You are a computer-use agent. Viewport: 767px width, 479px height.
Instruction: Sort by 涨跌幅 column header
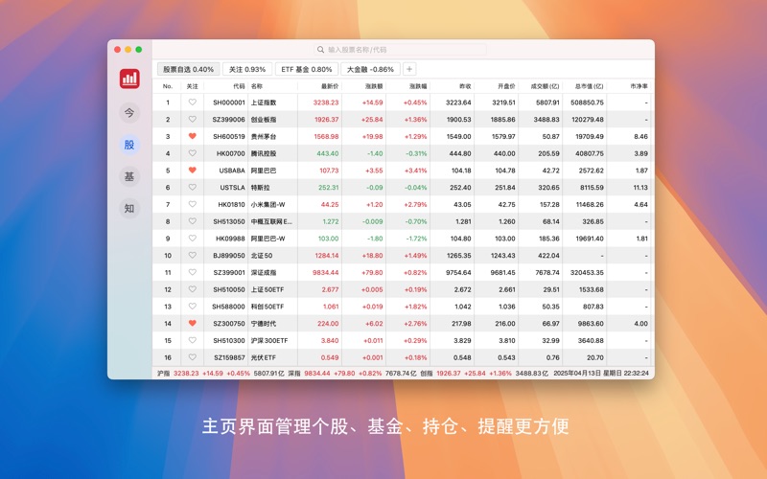[x=418, y=86]
